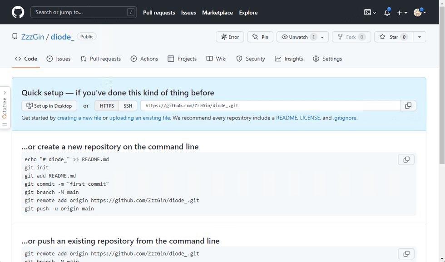Open the Projects tab
The width and height of the screenshot is (445, 262).
click(x=182, y=59)
